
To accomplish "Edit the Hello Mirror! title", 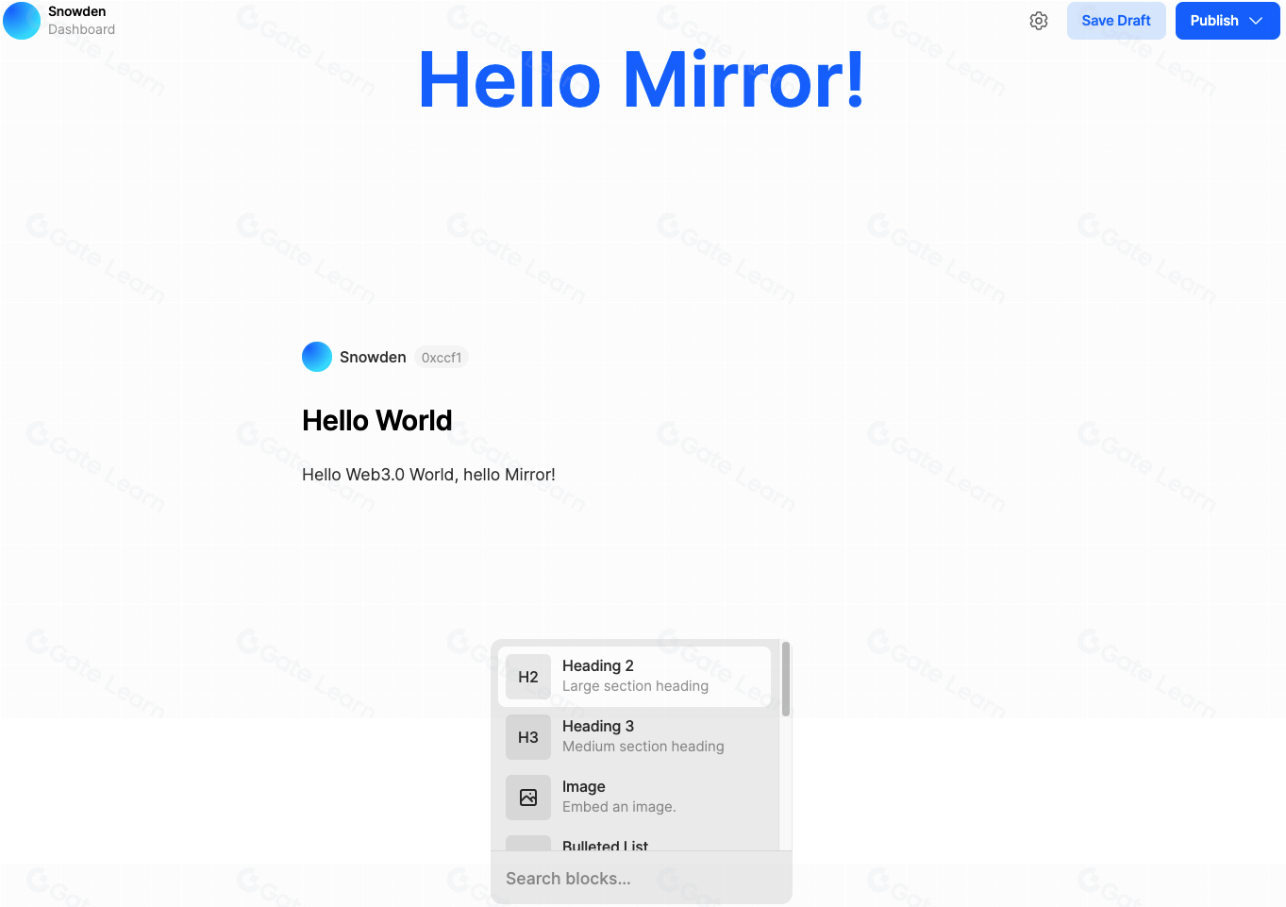I will 642,80.
